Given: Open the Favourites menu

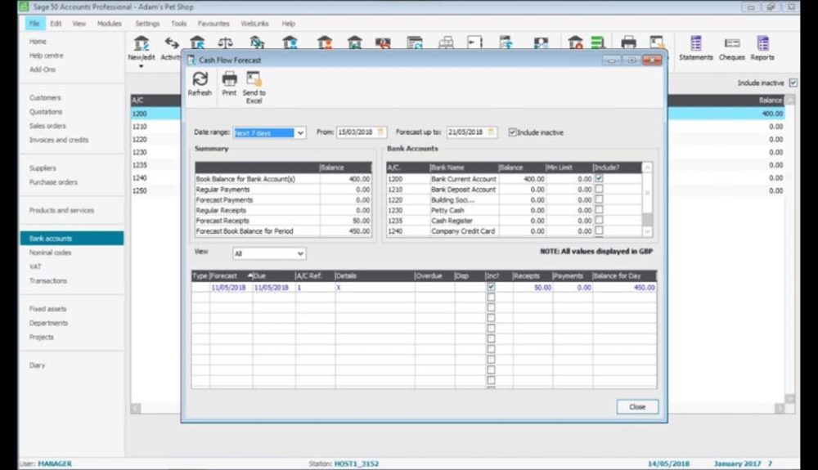Looking at the screenshot, I should (213, 24).
